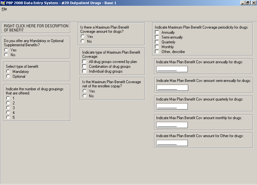Select Yes for coverage net of enrollee copay
Image resolution: width=257 pixels, height=185 pixels.
click(x=84, y=91)
